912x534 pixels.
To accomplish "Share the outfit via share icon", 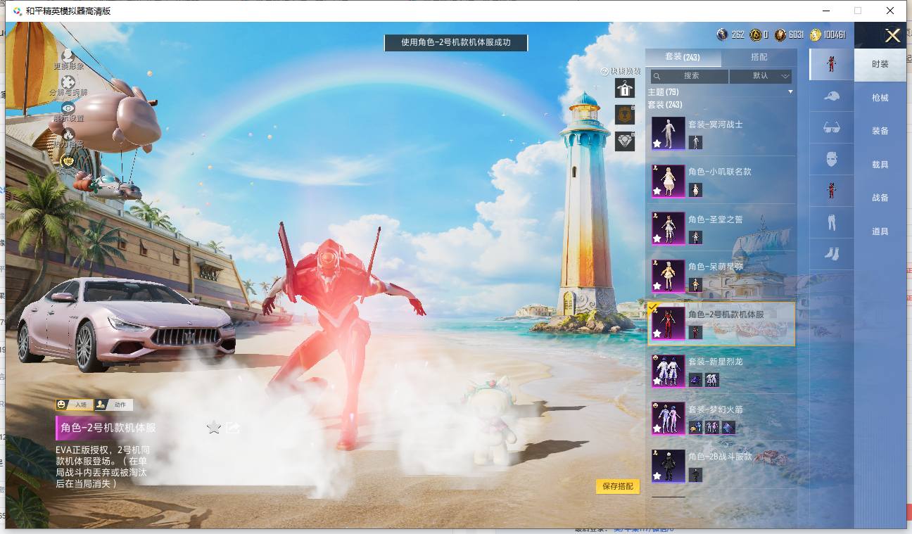I will click(234, 427).
